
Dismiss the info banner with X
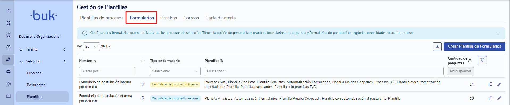coord(498,33)
